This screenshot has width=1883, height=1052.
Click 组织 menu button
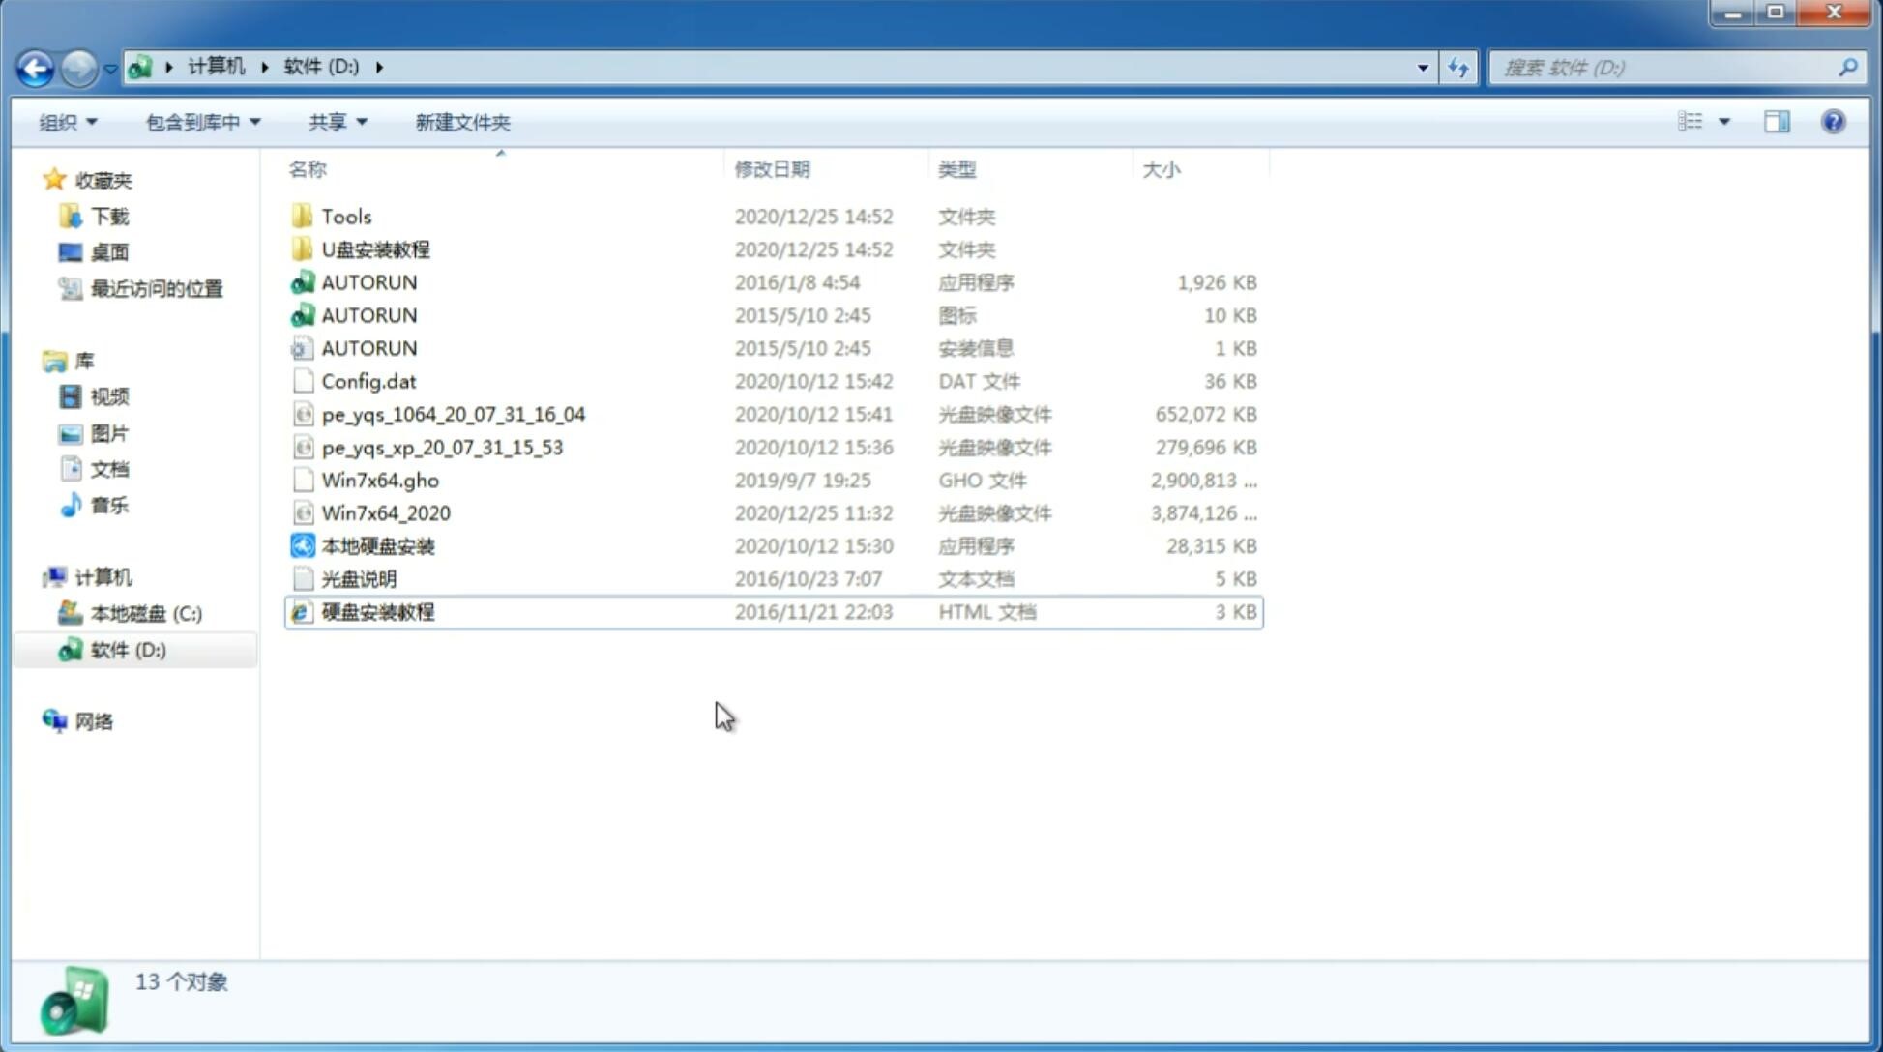click(x=68, y=122)
